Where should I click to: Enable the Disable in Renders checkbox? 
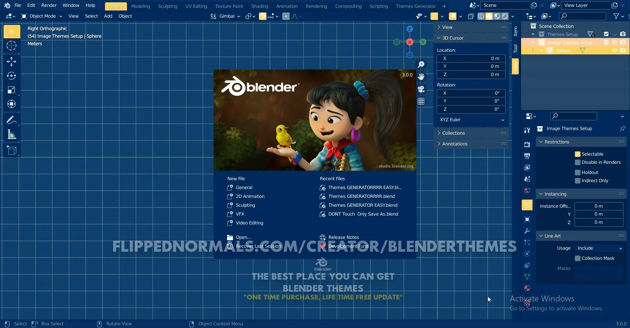pos(577,162)
